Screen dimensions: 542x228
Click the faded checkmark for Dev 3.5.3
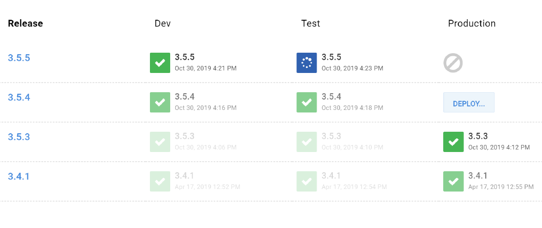(160, 141)
